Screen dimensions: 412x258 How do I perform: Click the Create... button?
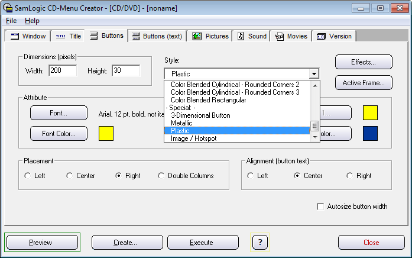[x=127, y=242]
